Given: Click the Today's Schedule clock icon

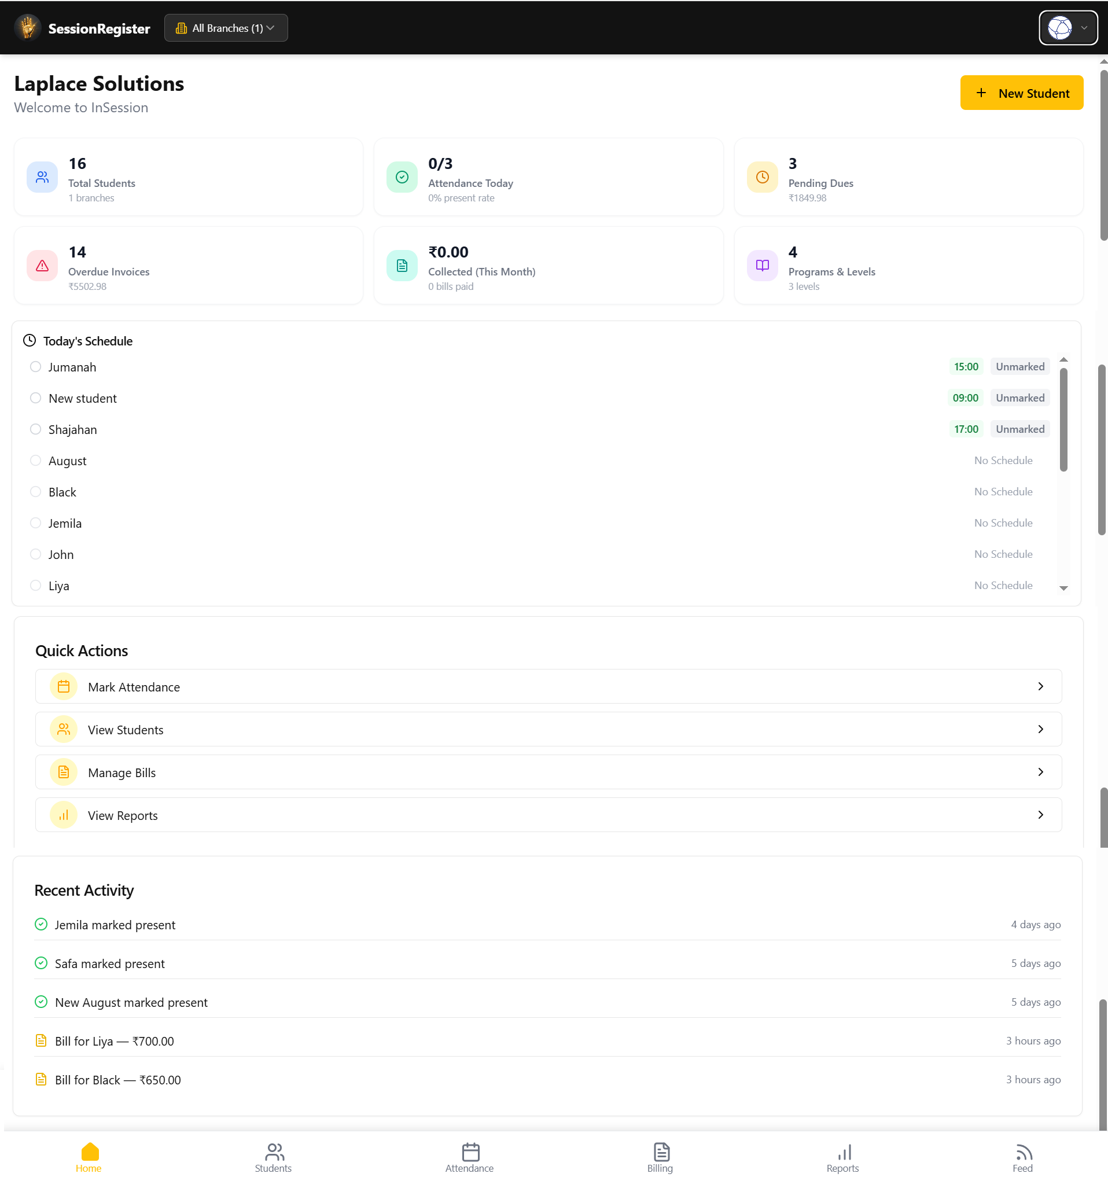Looking at the screenshot, I should (x=30, y=341).
